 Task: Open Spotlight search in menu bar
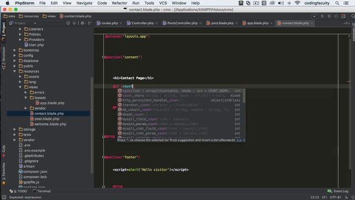pos(337,3)
